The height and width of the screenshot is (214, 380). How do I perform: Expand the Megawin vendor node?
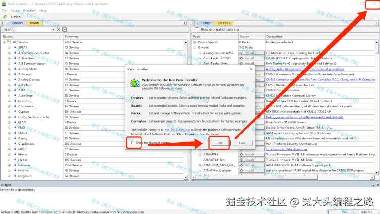(10, 176)
